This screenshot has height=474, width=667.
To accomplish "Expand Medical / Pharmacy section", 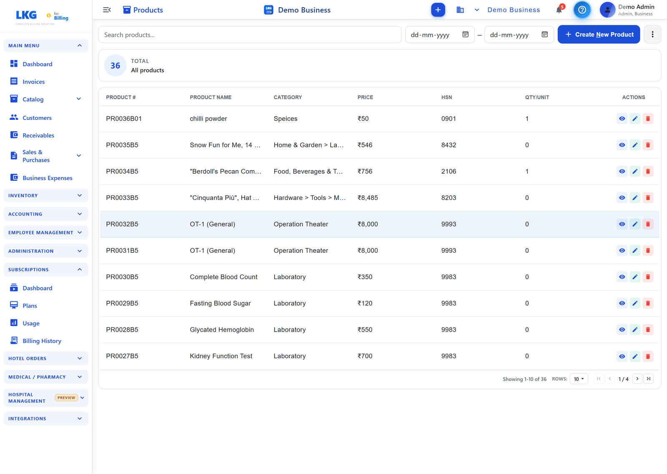I will click(x=46, y=377).
